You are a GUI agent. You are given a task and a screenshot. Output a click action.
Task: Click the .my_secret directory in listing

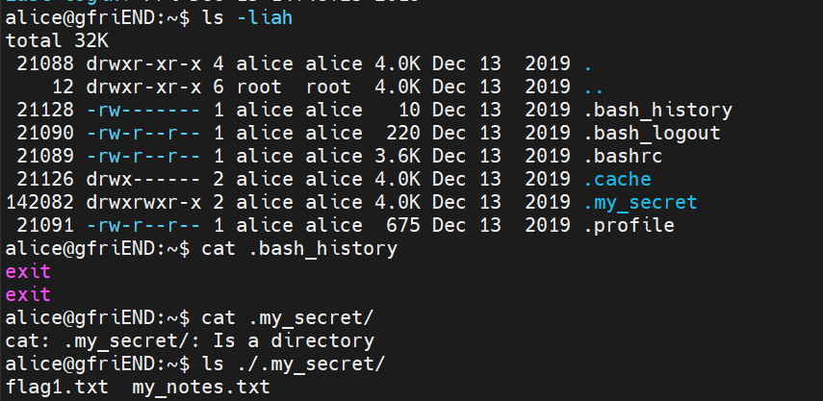(640, 203)
